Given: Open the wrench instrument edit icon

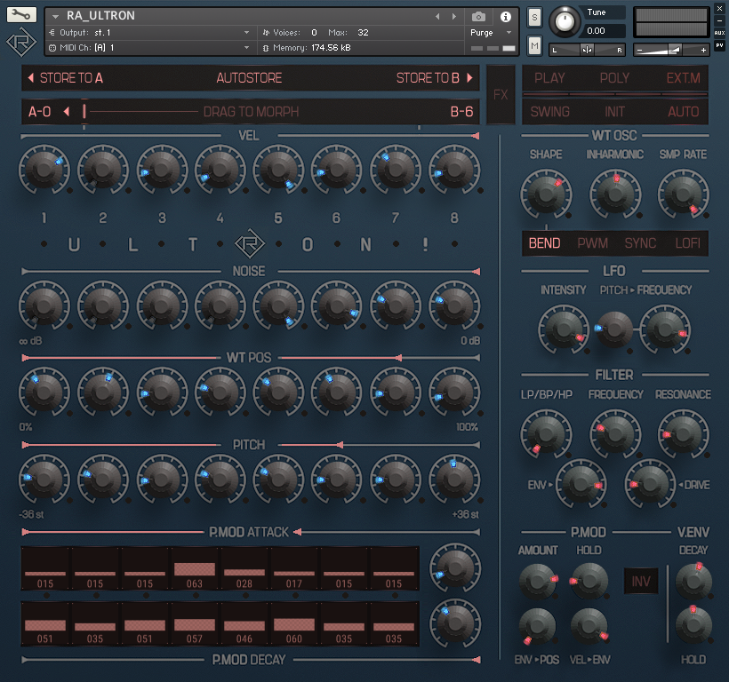Looking at the screenshot, I should (x=21, y=14).
